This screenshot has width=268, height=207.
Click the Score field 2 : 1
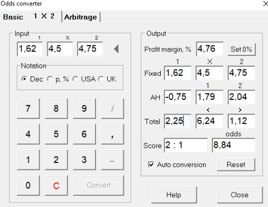(186, 145)
